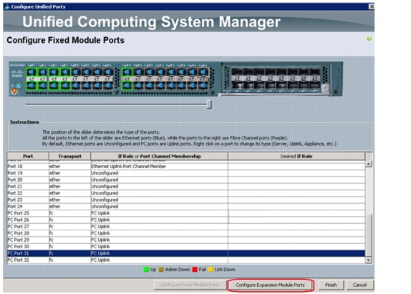Select the FC Port 30 row
Image resolution: width=411 pixels, height=294 pixels.
click(186, 246)
